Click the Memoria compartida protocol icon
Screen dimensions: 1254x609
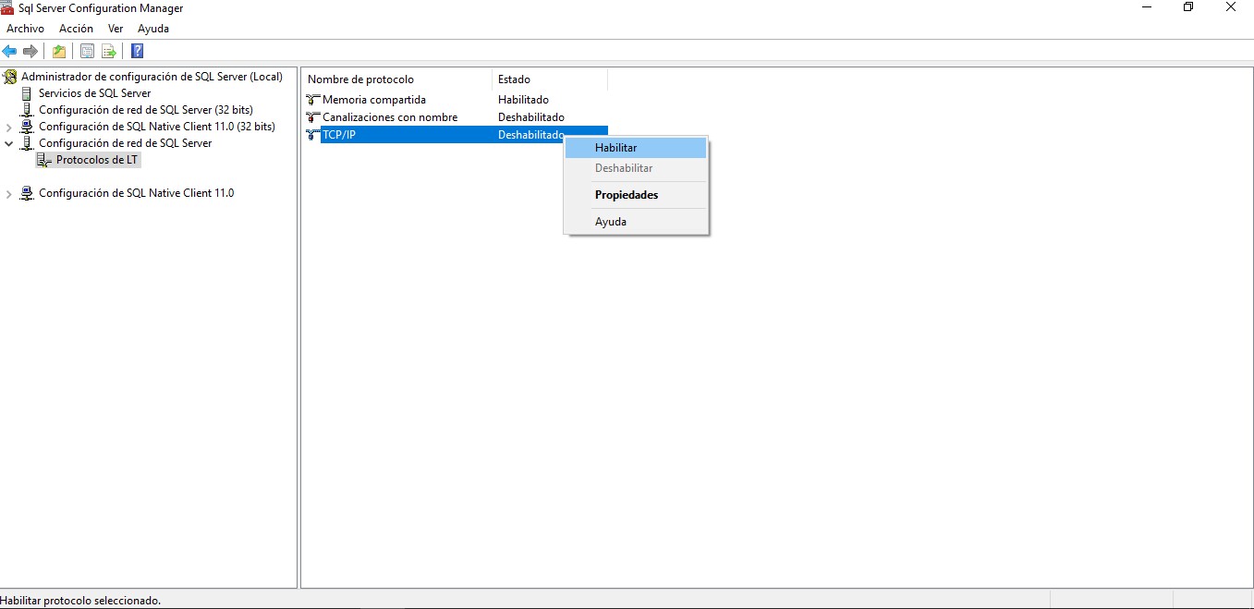tap(312, 99)
